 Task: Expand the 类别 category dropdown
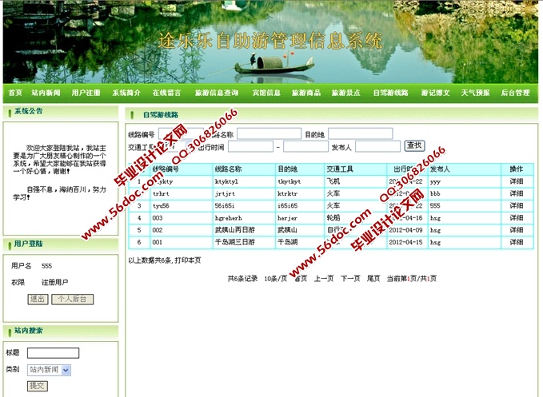49,370
